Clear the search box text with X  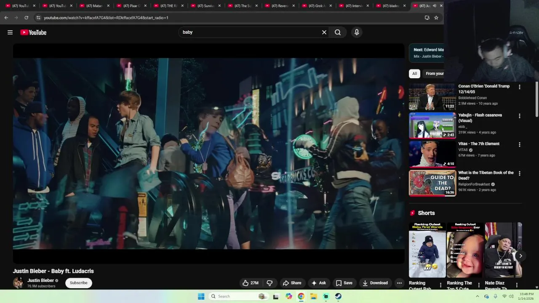[x=324, y=32]
